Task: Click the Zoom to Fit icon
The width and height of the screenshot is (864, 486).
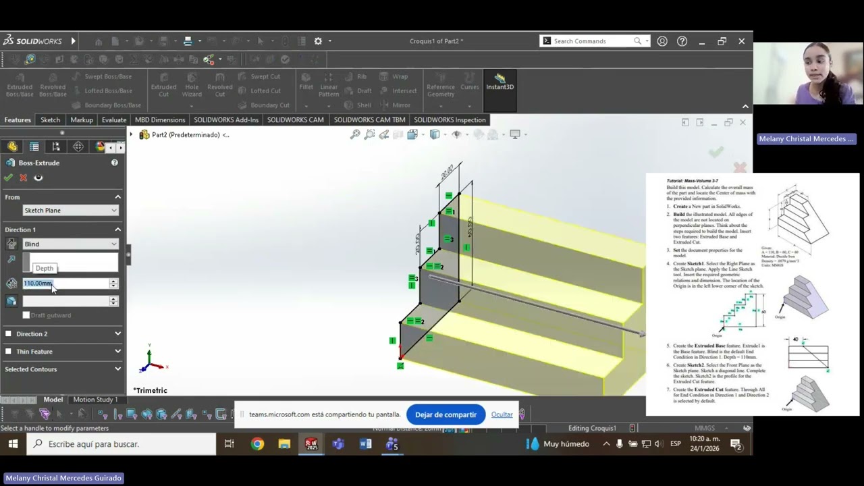Action: pos(355,134)
